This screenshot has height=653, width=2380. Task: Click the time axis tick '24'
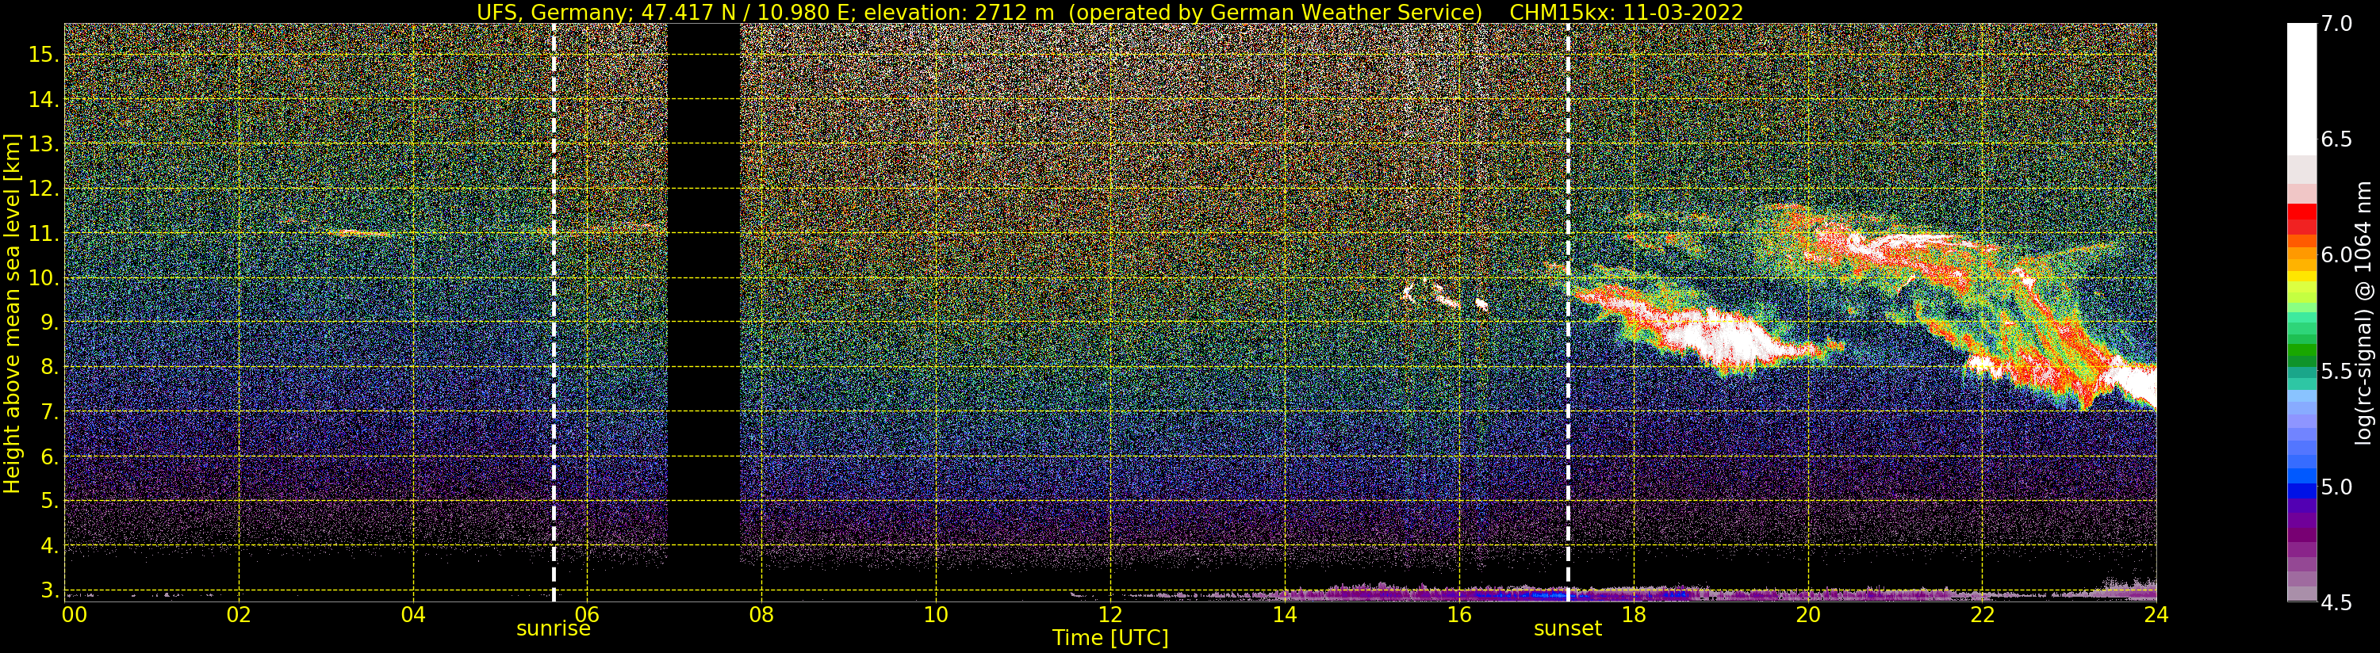click(2156, 615)
